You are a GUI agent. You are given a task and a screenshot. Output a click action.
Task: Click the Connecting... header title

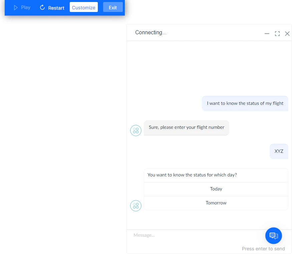(151, 33)
